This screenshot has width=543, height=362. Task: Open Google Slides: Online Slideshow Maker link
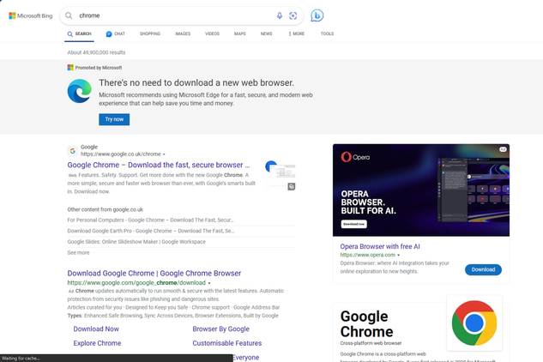(x=136, y=242)
